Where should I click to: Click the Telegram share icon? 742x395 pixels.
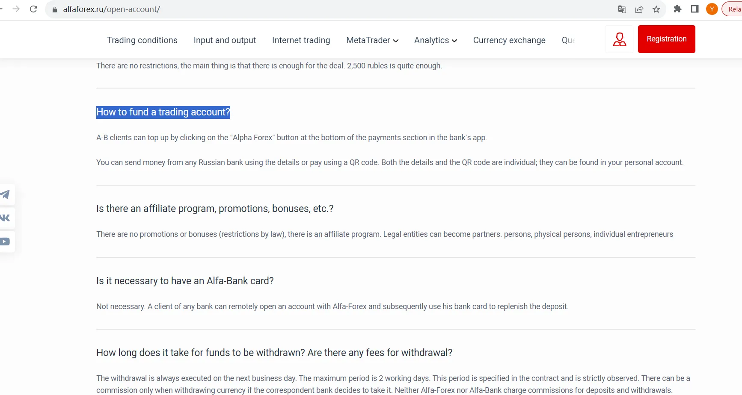[5, 195]
